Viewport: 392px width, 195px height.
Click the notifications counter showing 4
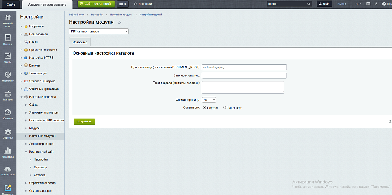coord(122,4)
